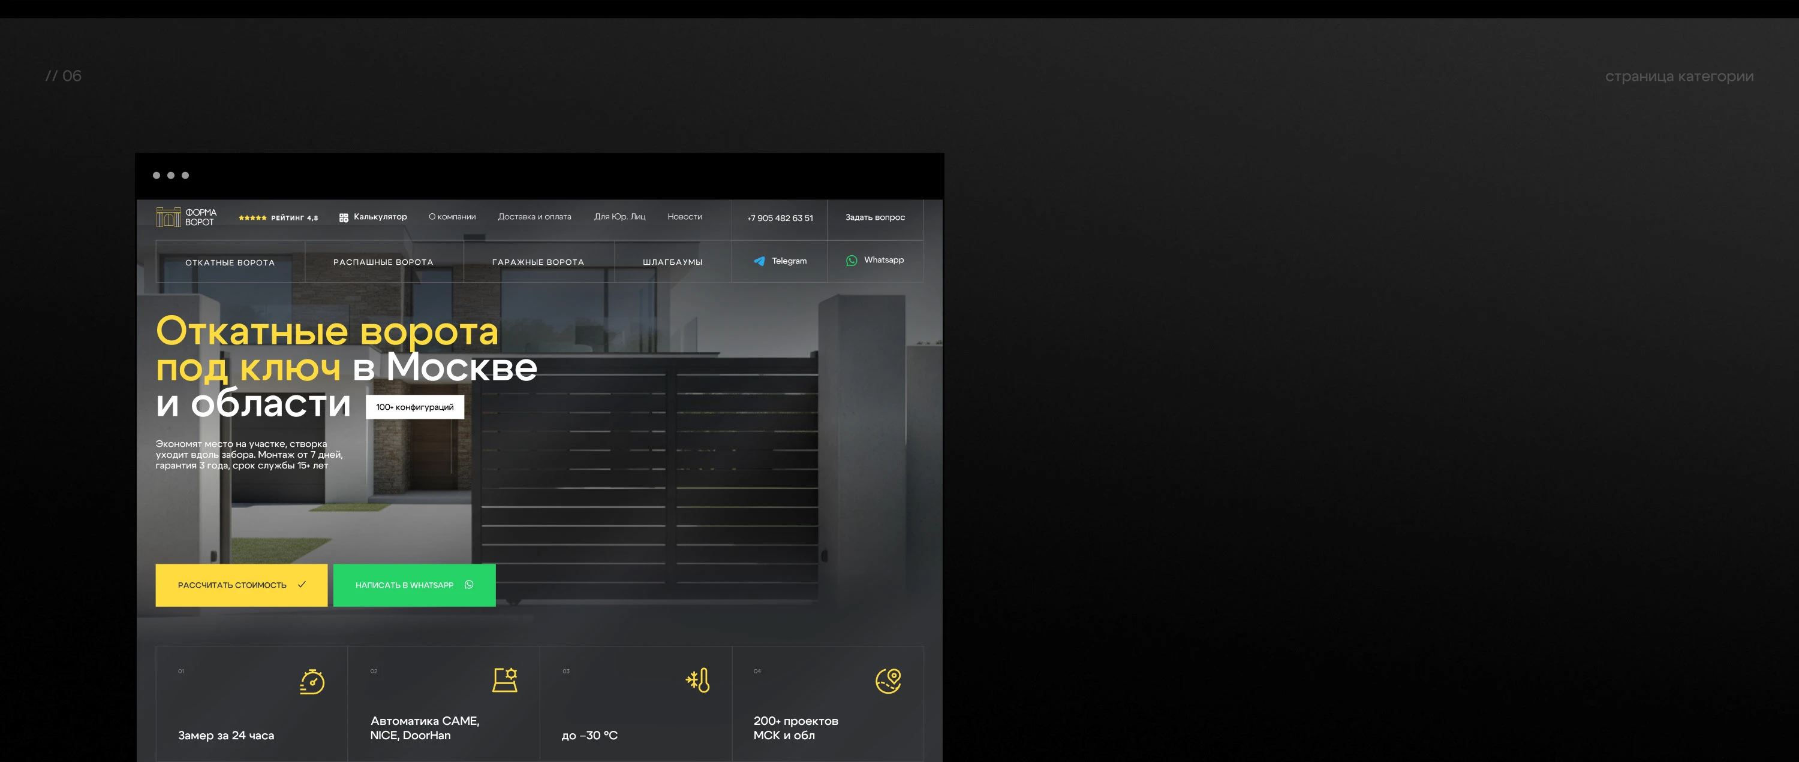
Task: Select the Шлагбаумы category tab
Action: click(672, 262)
